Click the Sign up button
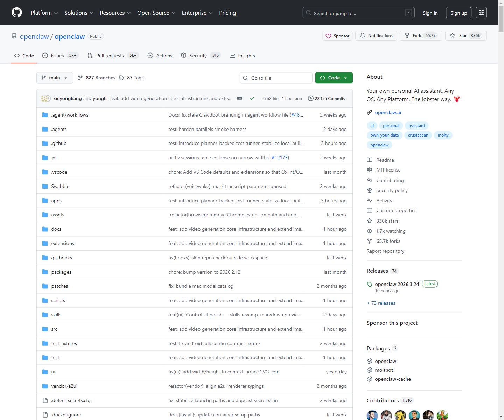Viewport: 504px width, 420px height. point(458,13)
